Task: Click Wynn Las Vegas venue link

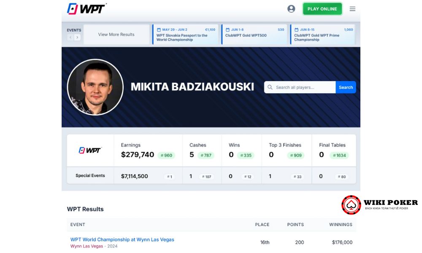Action: (87, 246)
